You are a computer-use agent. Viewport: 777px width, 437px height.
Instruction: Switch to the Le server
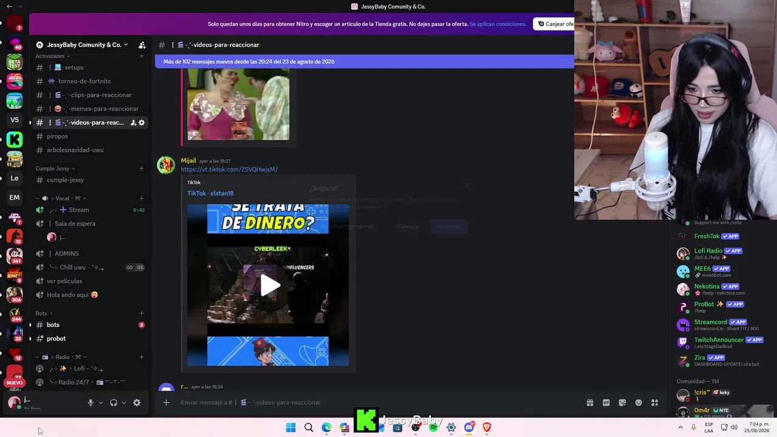coord(15,178)
